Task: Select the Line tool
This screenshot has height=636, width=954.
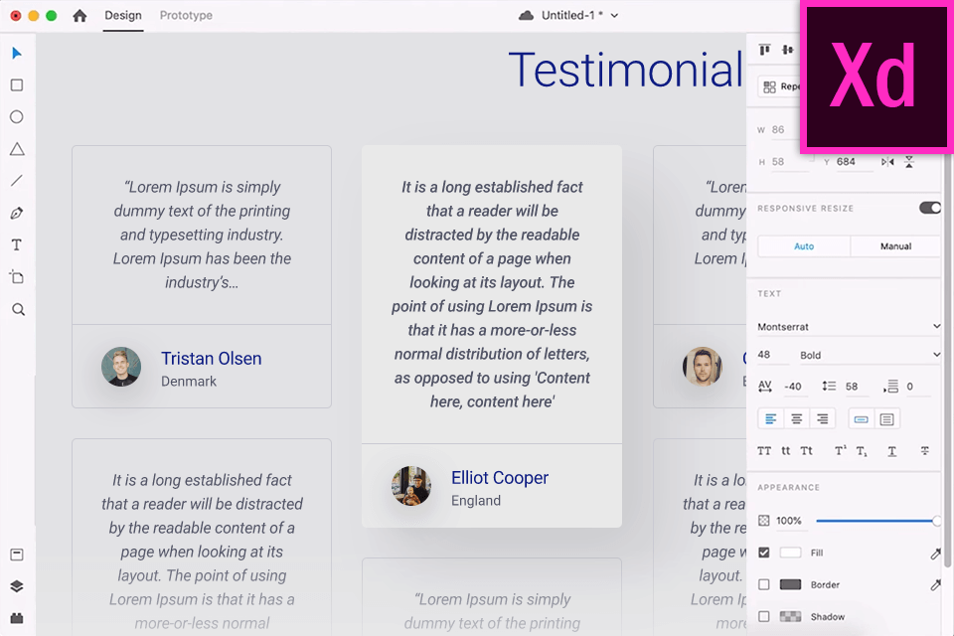Action: click(x=17, y=181)
